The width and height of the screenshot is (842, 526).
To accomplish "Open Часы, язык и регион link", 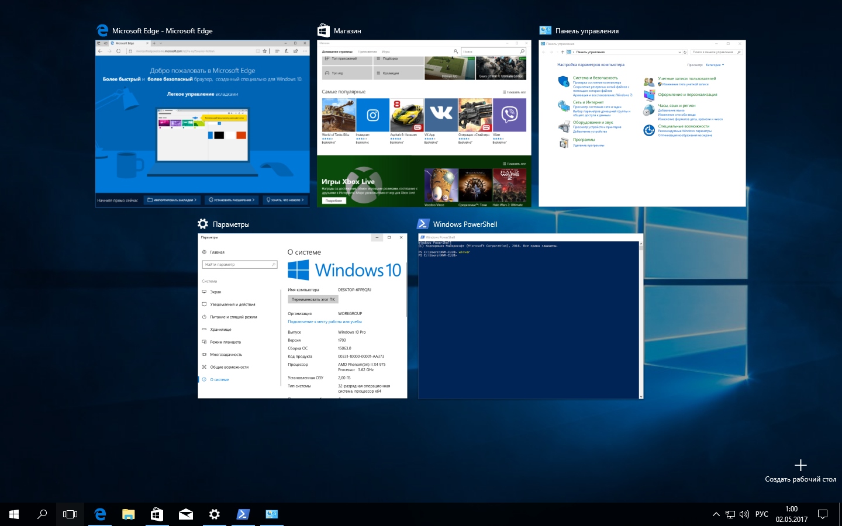I will (677, 106).
